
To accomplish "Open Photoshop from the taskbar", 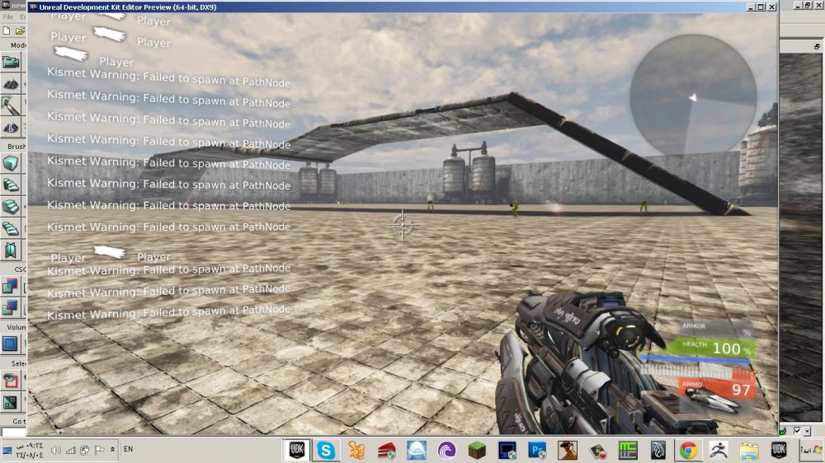I will 538,451.
